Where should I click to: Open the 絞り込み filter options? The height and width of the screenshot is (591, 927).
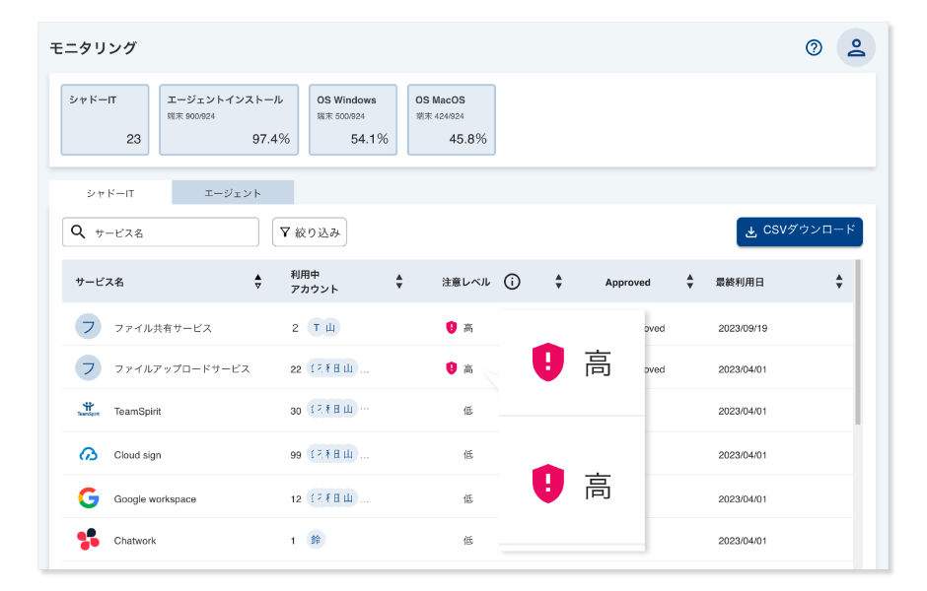pyautogui.click(x=311, y=231)
